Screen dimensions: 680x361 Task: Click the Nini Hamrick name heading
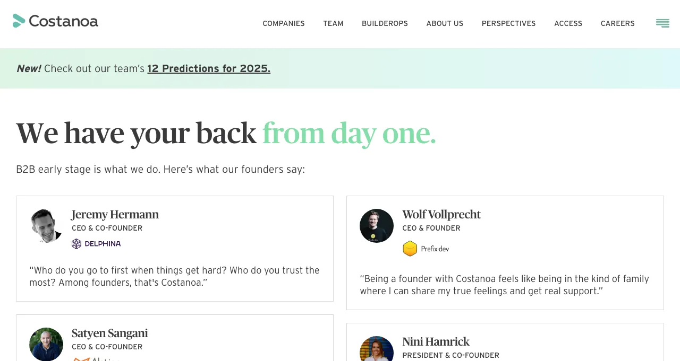point(436,342)
